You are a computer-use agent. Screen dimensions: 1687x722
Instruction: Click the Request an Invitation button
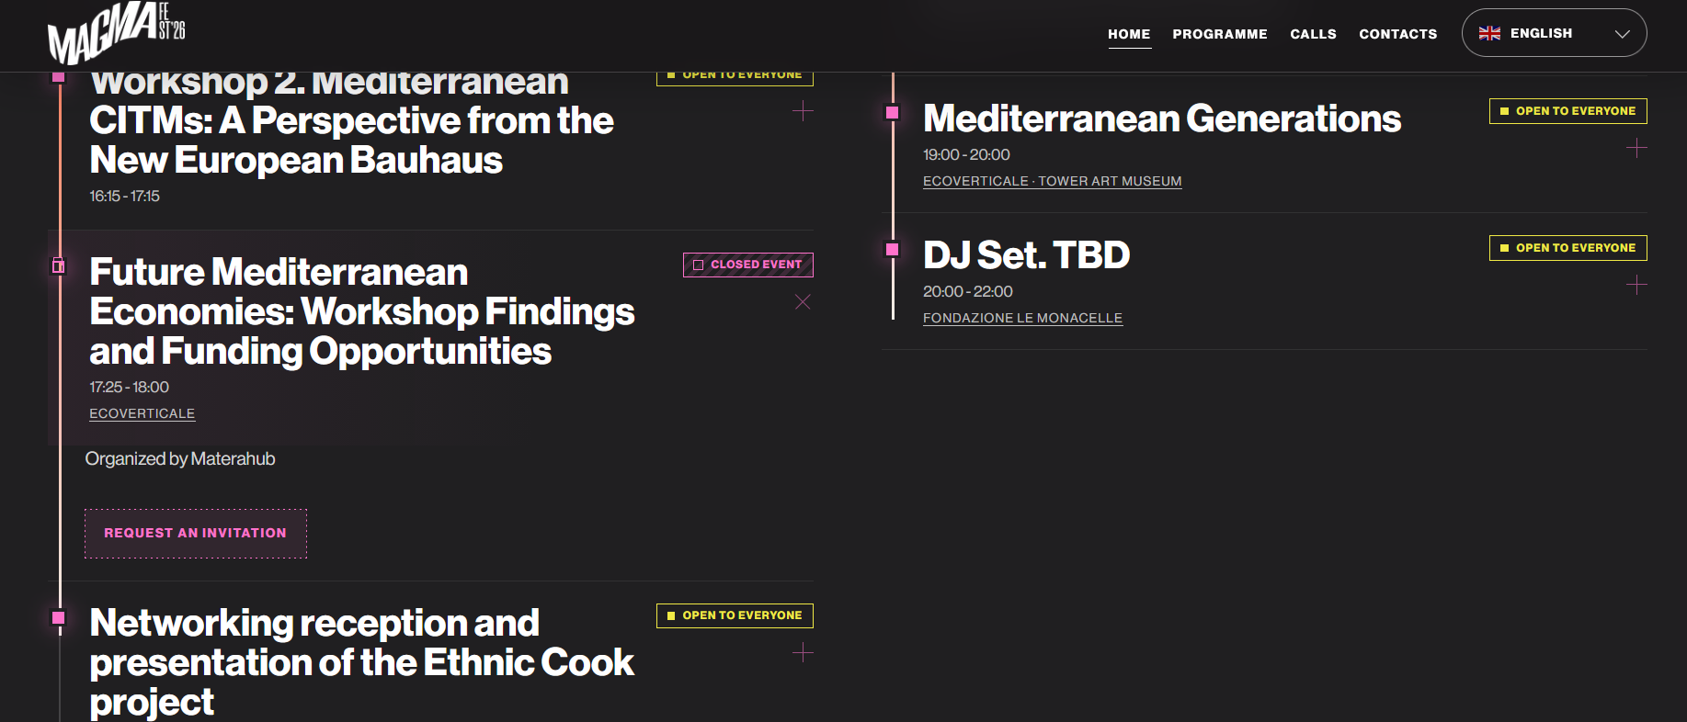tap(196, 534)
